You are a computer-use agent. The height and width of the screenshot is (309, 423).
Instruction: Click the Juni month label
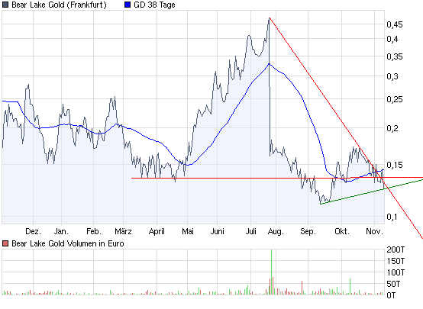tap(217, 231)
